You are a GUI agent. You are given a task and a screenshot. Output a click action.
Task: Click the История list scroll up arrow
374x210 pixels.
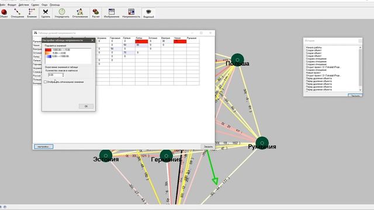[360, 48]
